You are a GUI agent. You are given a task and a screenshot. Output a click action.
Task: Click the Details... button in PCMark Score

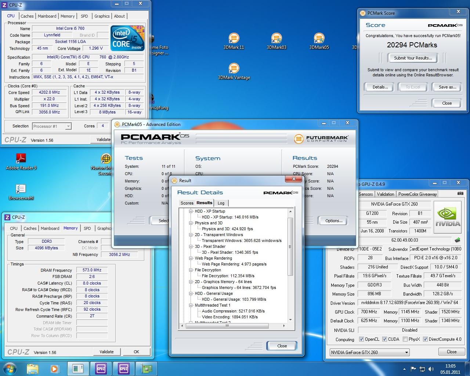tap(380, 87)
